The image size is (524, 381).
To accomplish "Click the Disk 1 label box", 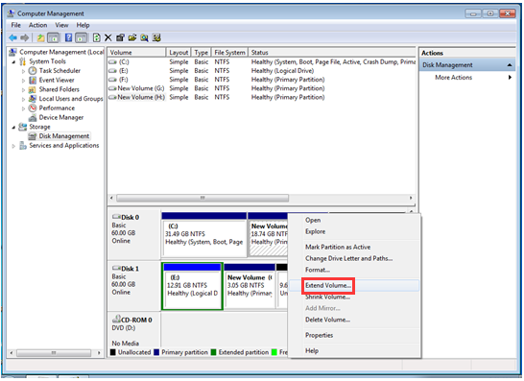I will click(x=134, y=286).
